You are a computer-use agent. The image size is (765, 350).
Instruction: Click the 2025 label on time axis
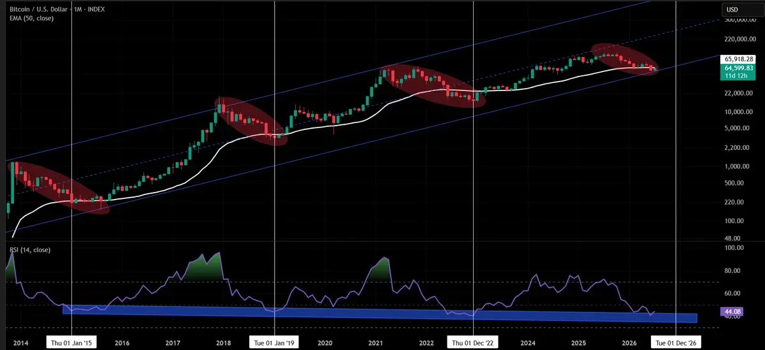578,342
